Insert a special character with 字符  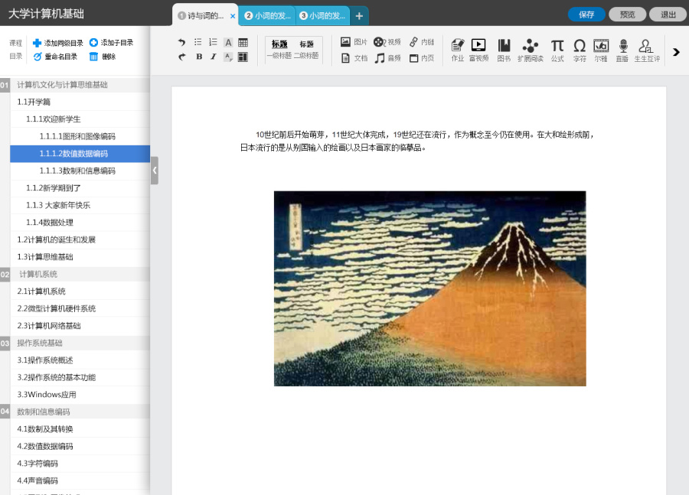[580, 50]
